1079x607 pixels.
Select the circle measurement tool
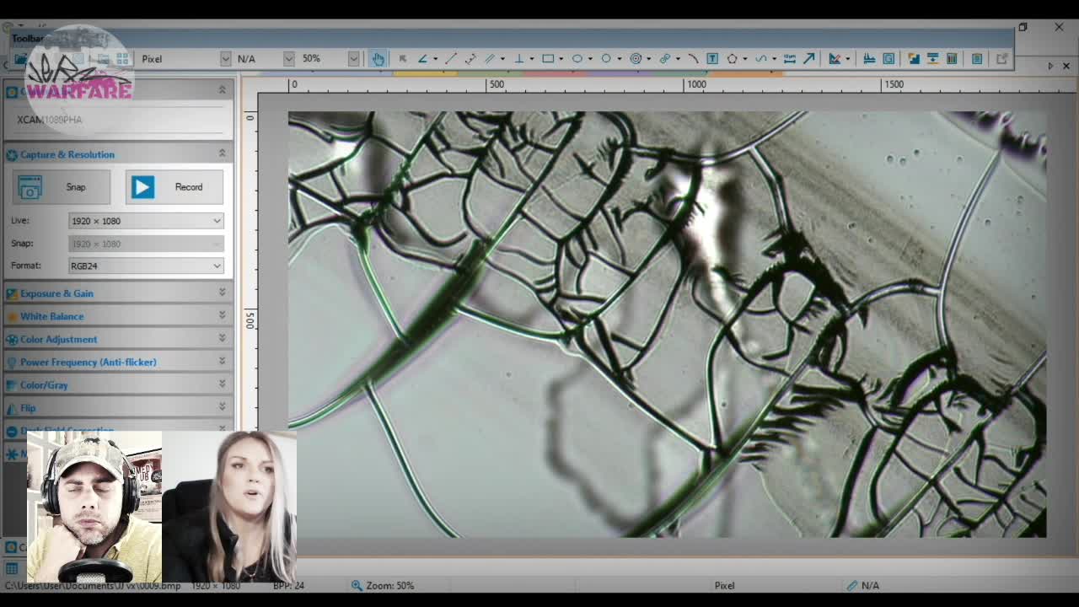point(606,58)
